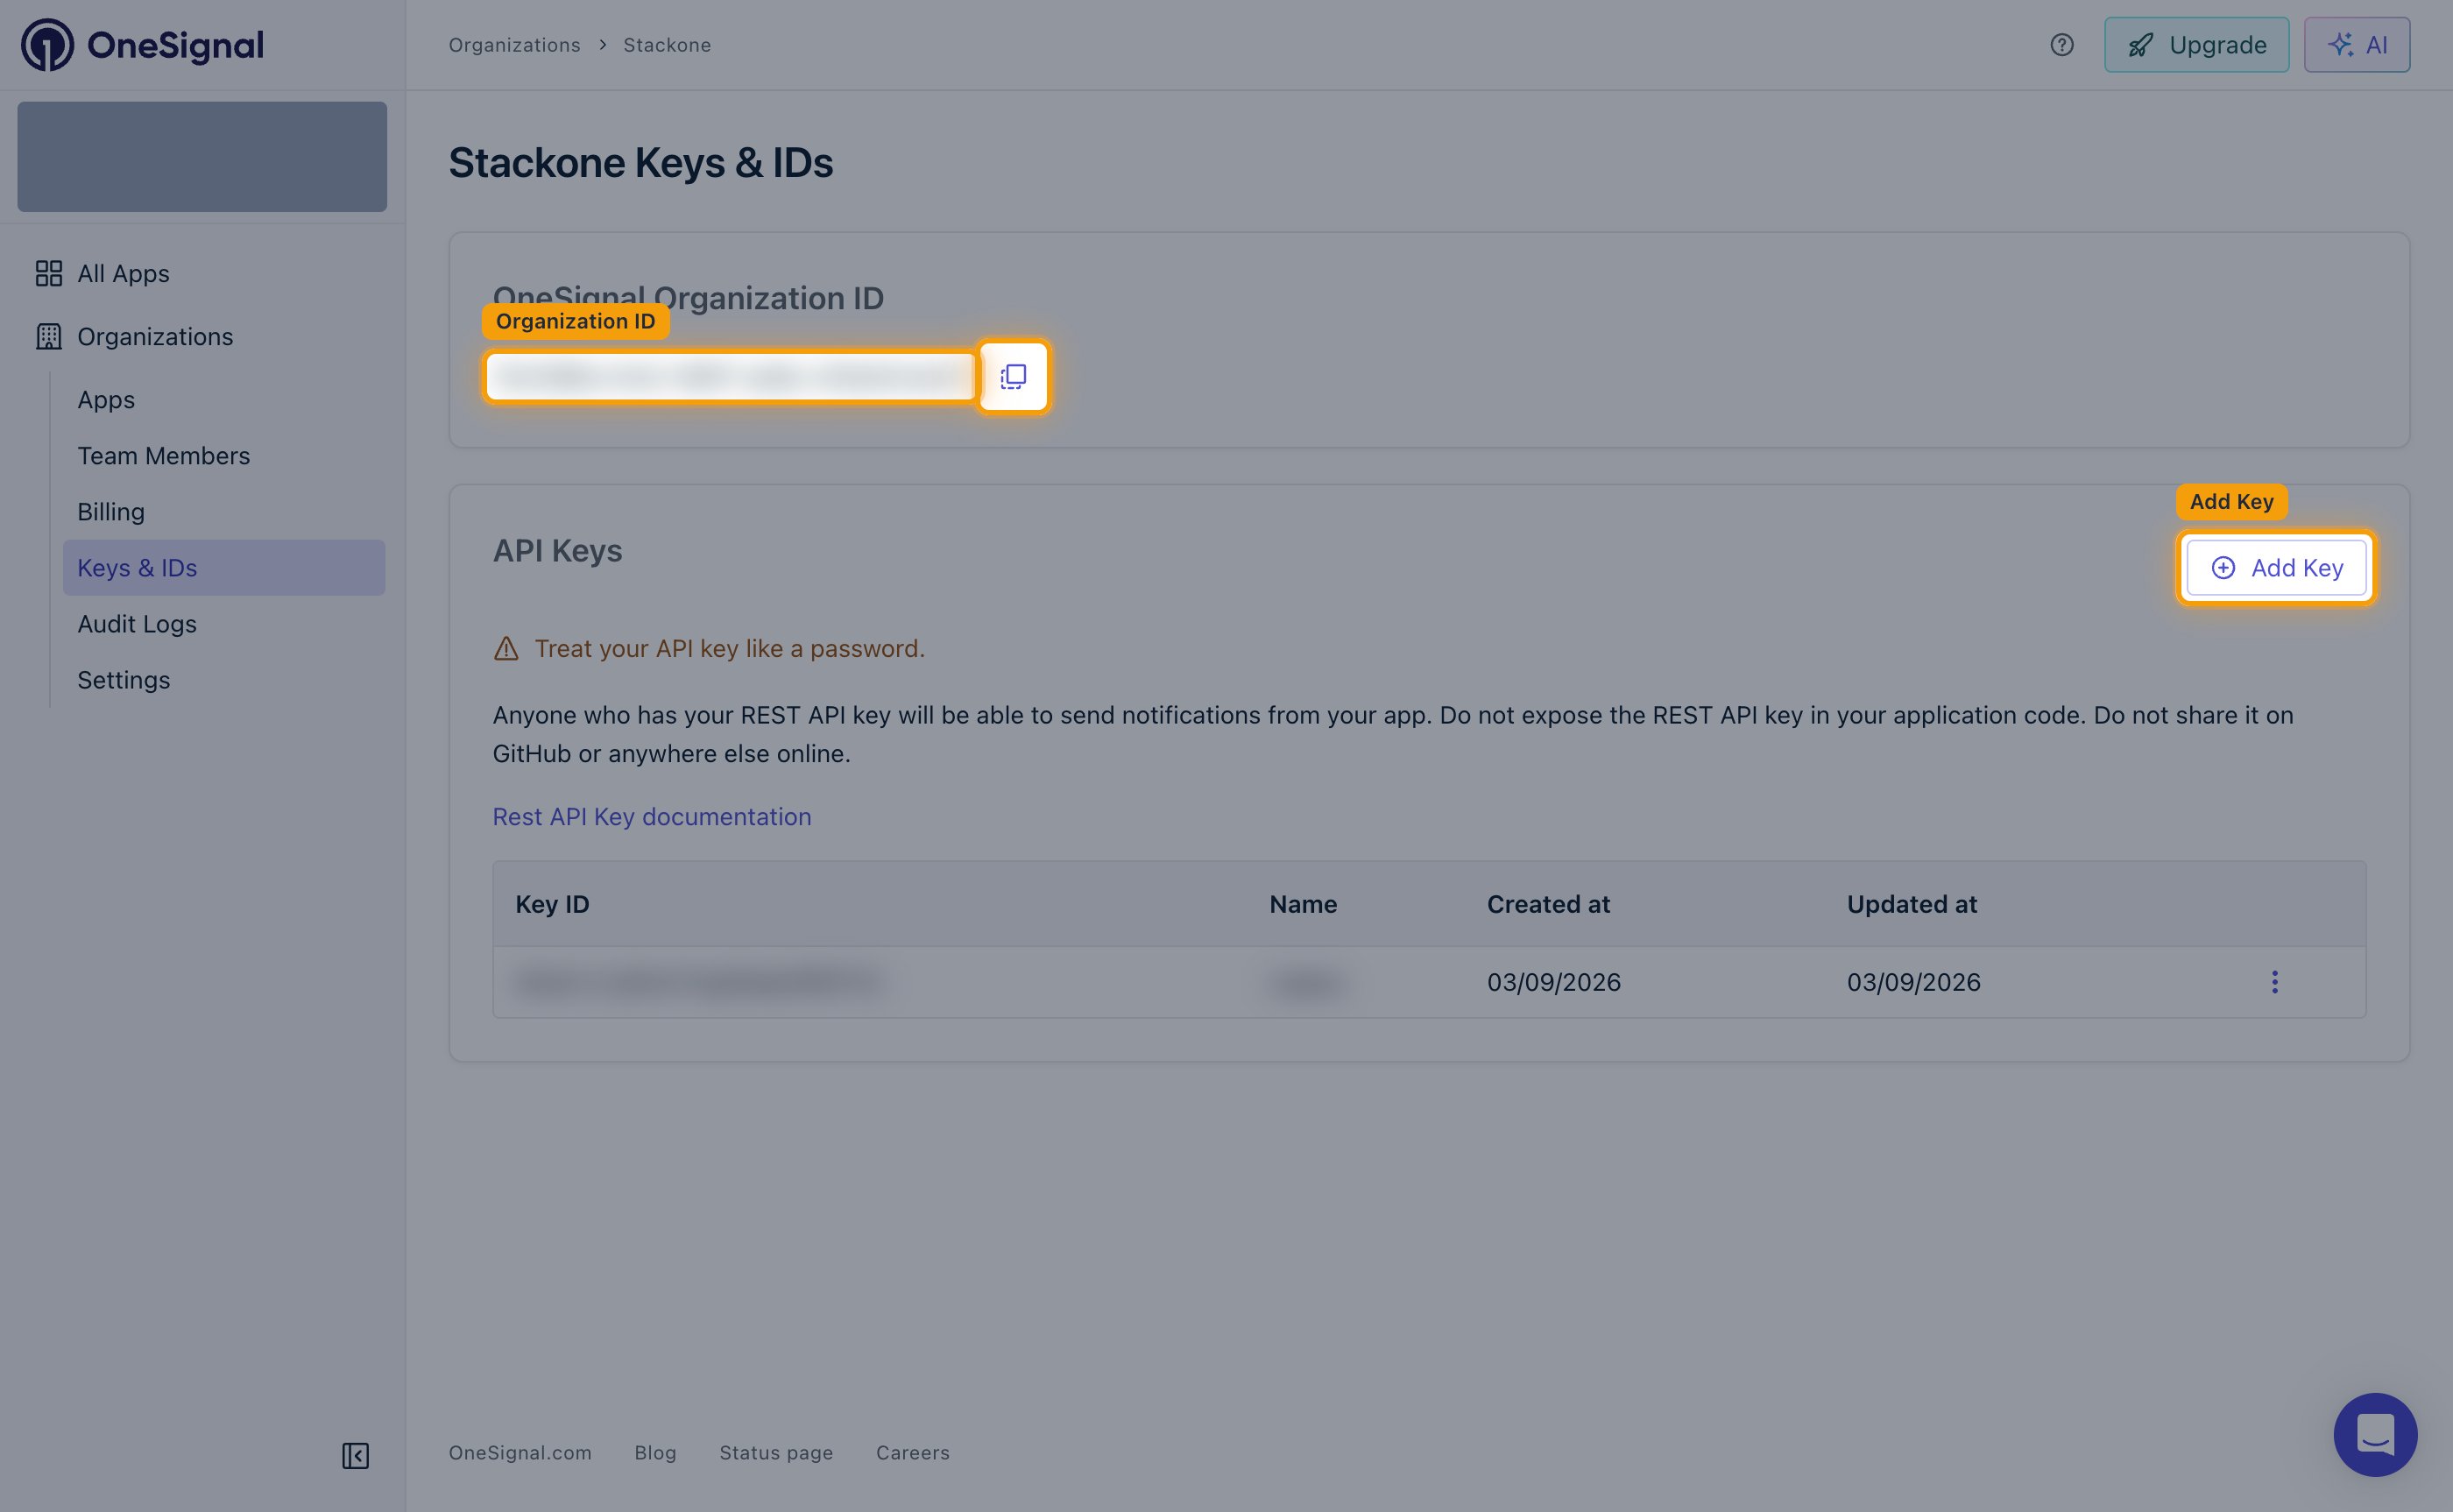Click the Stackone Keys & IDs heading

[641, 162]
